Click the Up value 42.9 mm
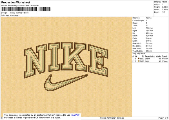The height and width of the screenshot is (120, 169). coord(150,33)
